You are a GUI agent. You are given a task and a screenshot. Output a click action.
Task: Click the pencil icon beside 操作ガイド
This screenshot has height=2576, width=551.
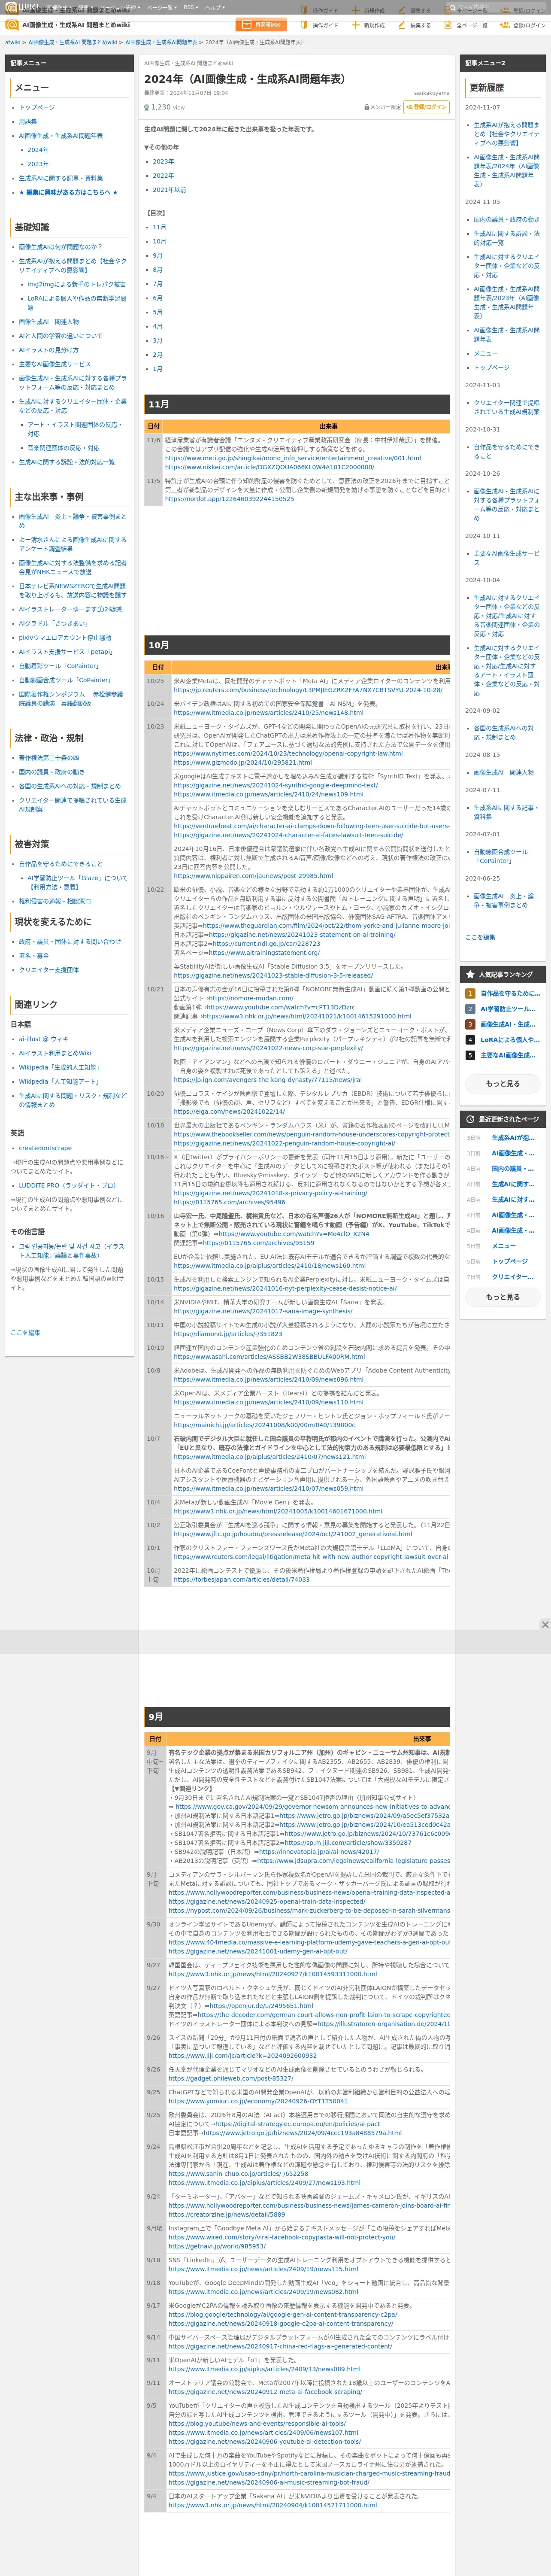[303, 25]
